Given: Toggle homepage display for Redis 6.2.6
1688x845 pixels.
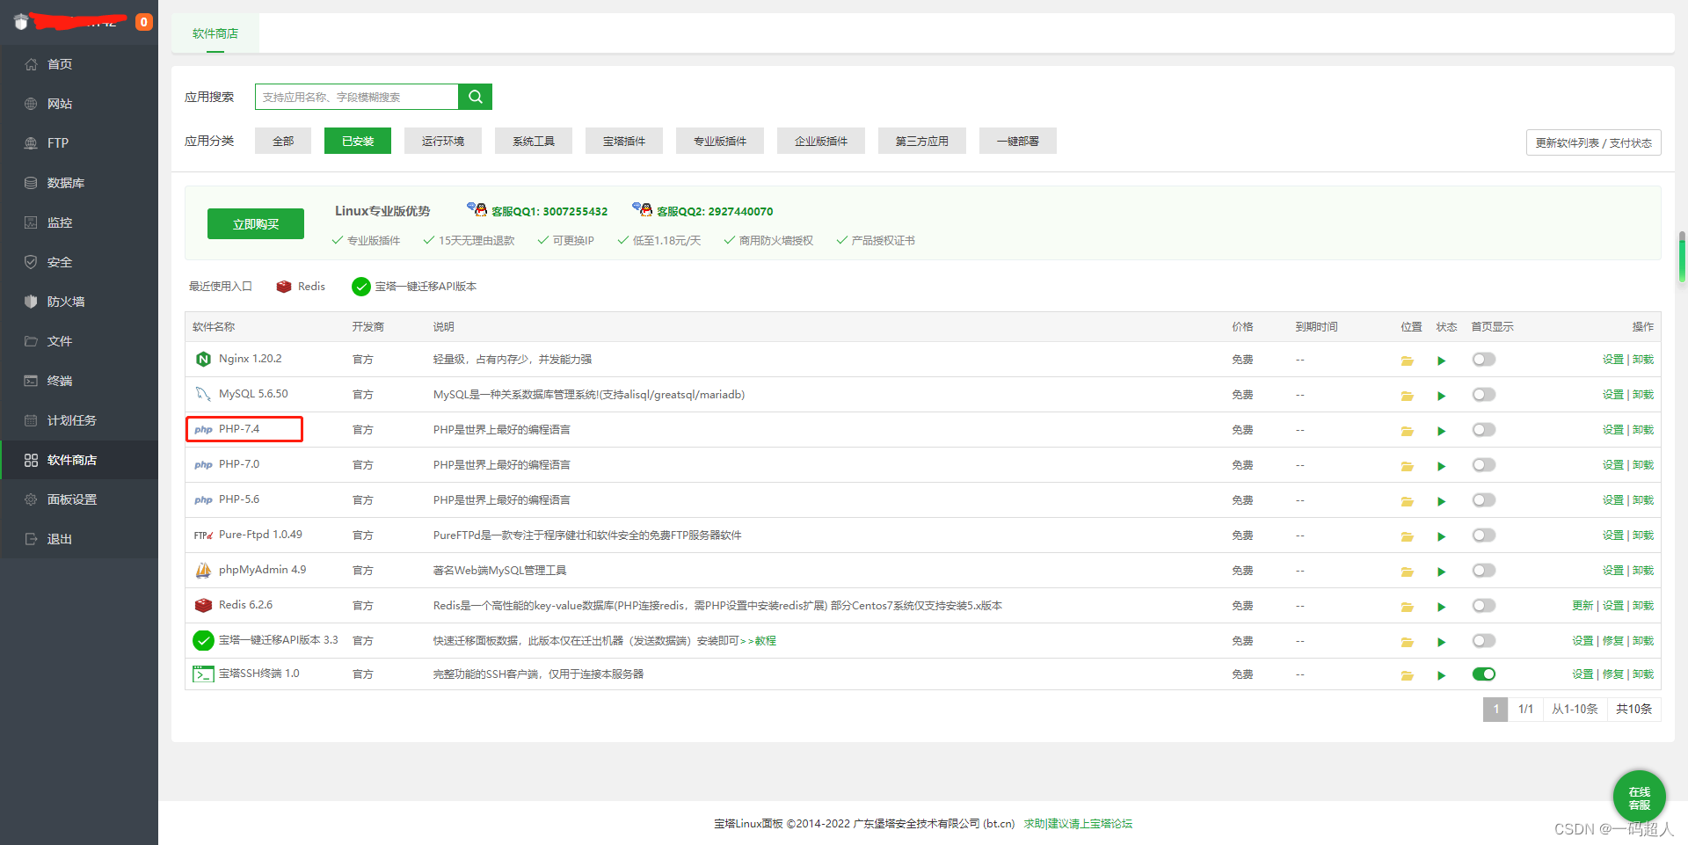Looking at the screenshot, I should pyautogui.click(x=1484, y=606).
